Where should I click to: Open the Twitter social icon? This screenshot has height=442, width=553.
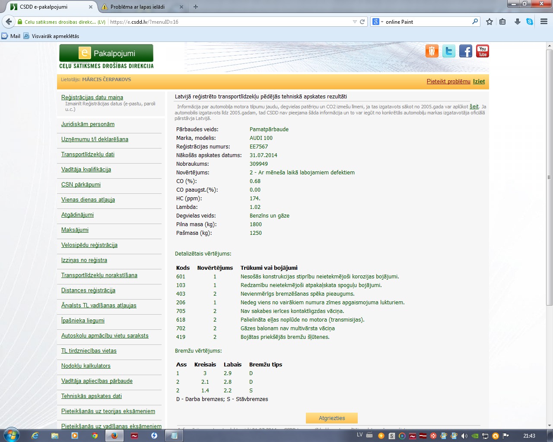point(448,51)
